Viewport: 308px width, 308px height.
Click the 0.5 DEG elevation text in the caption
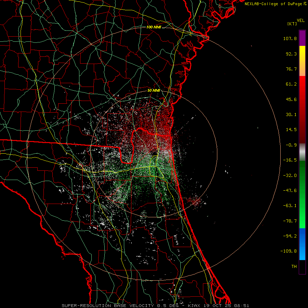[168, 306]
